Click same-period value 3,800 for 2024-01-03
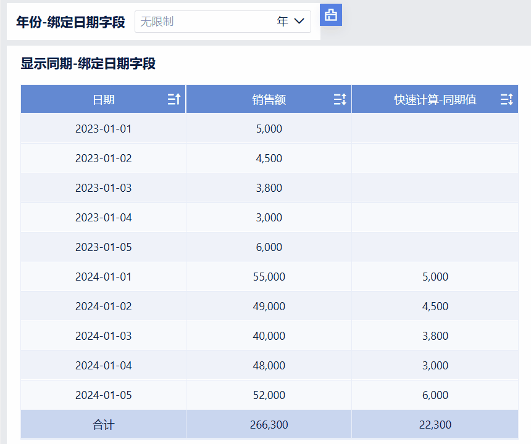Viewport: 531px width, 444px height. 435,336
